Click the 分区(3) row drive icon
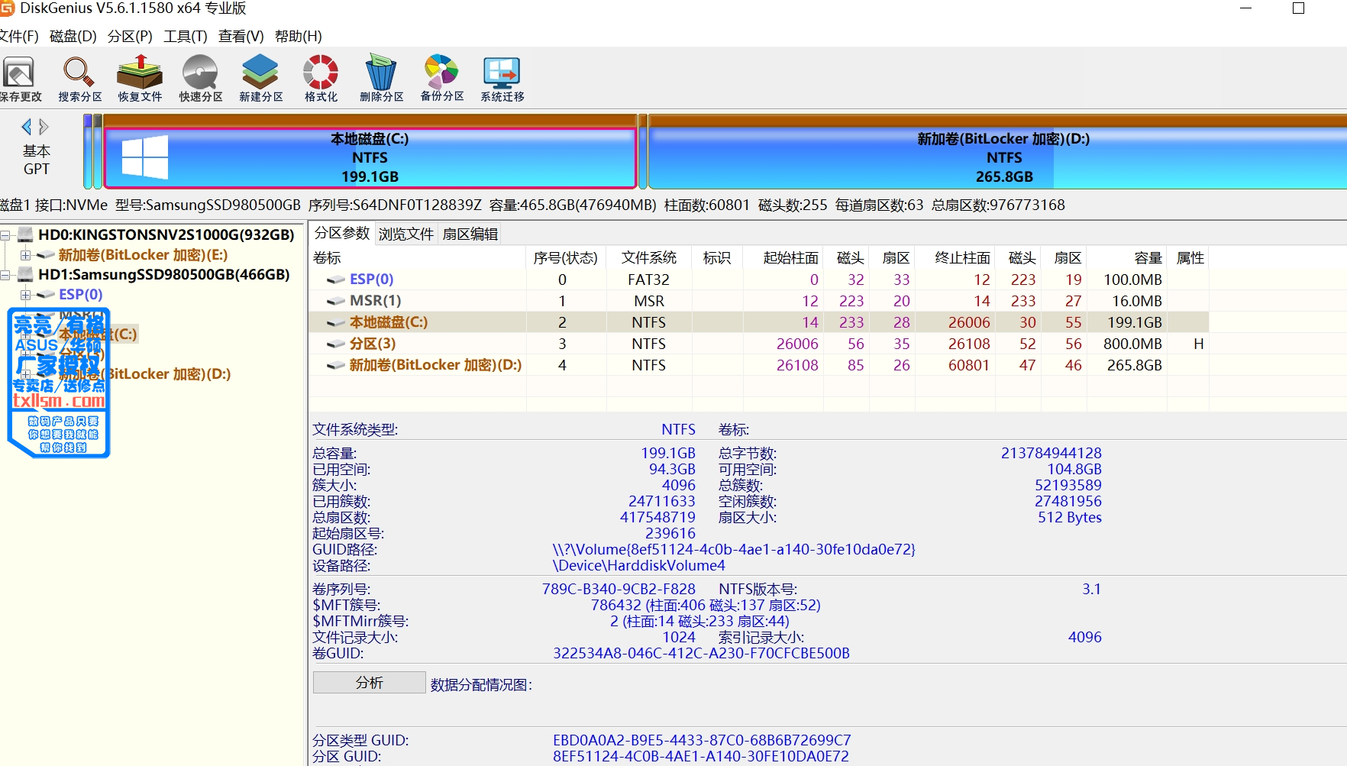 pos(336,344)
